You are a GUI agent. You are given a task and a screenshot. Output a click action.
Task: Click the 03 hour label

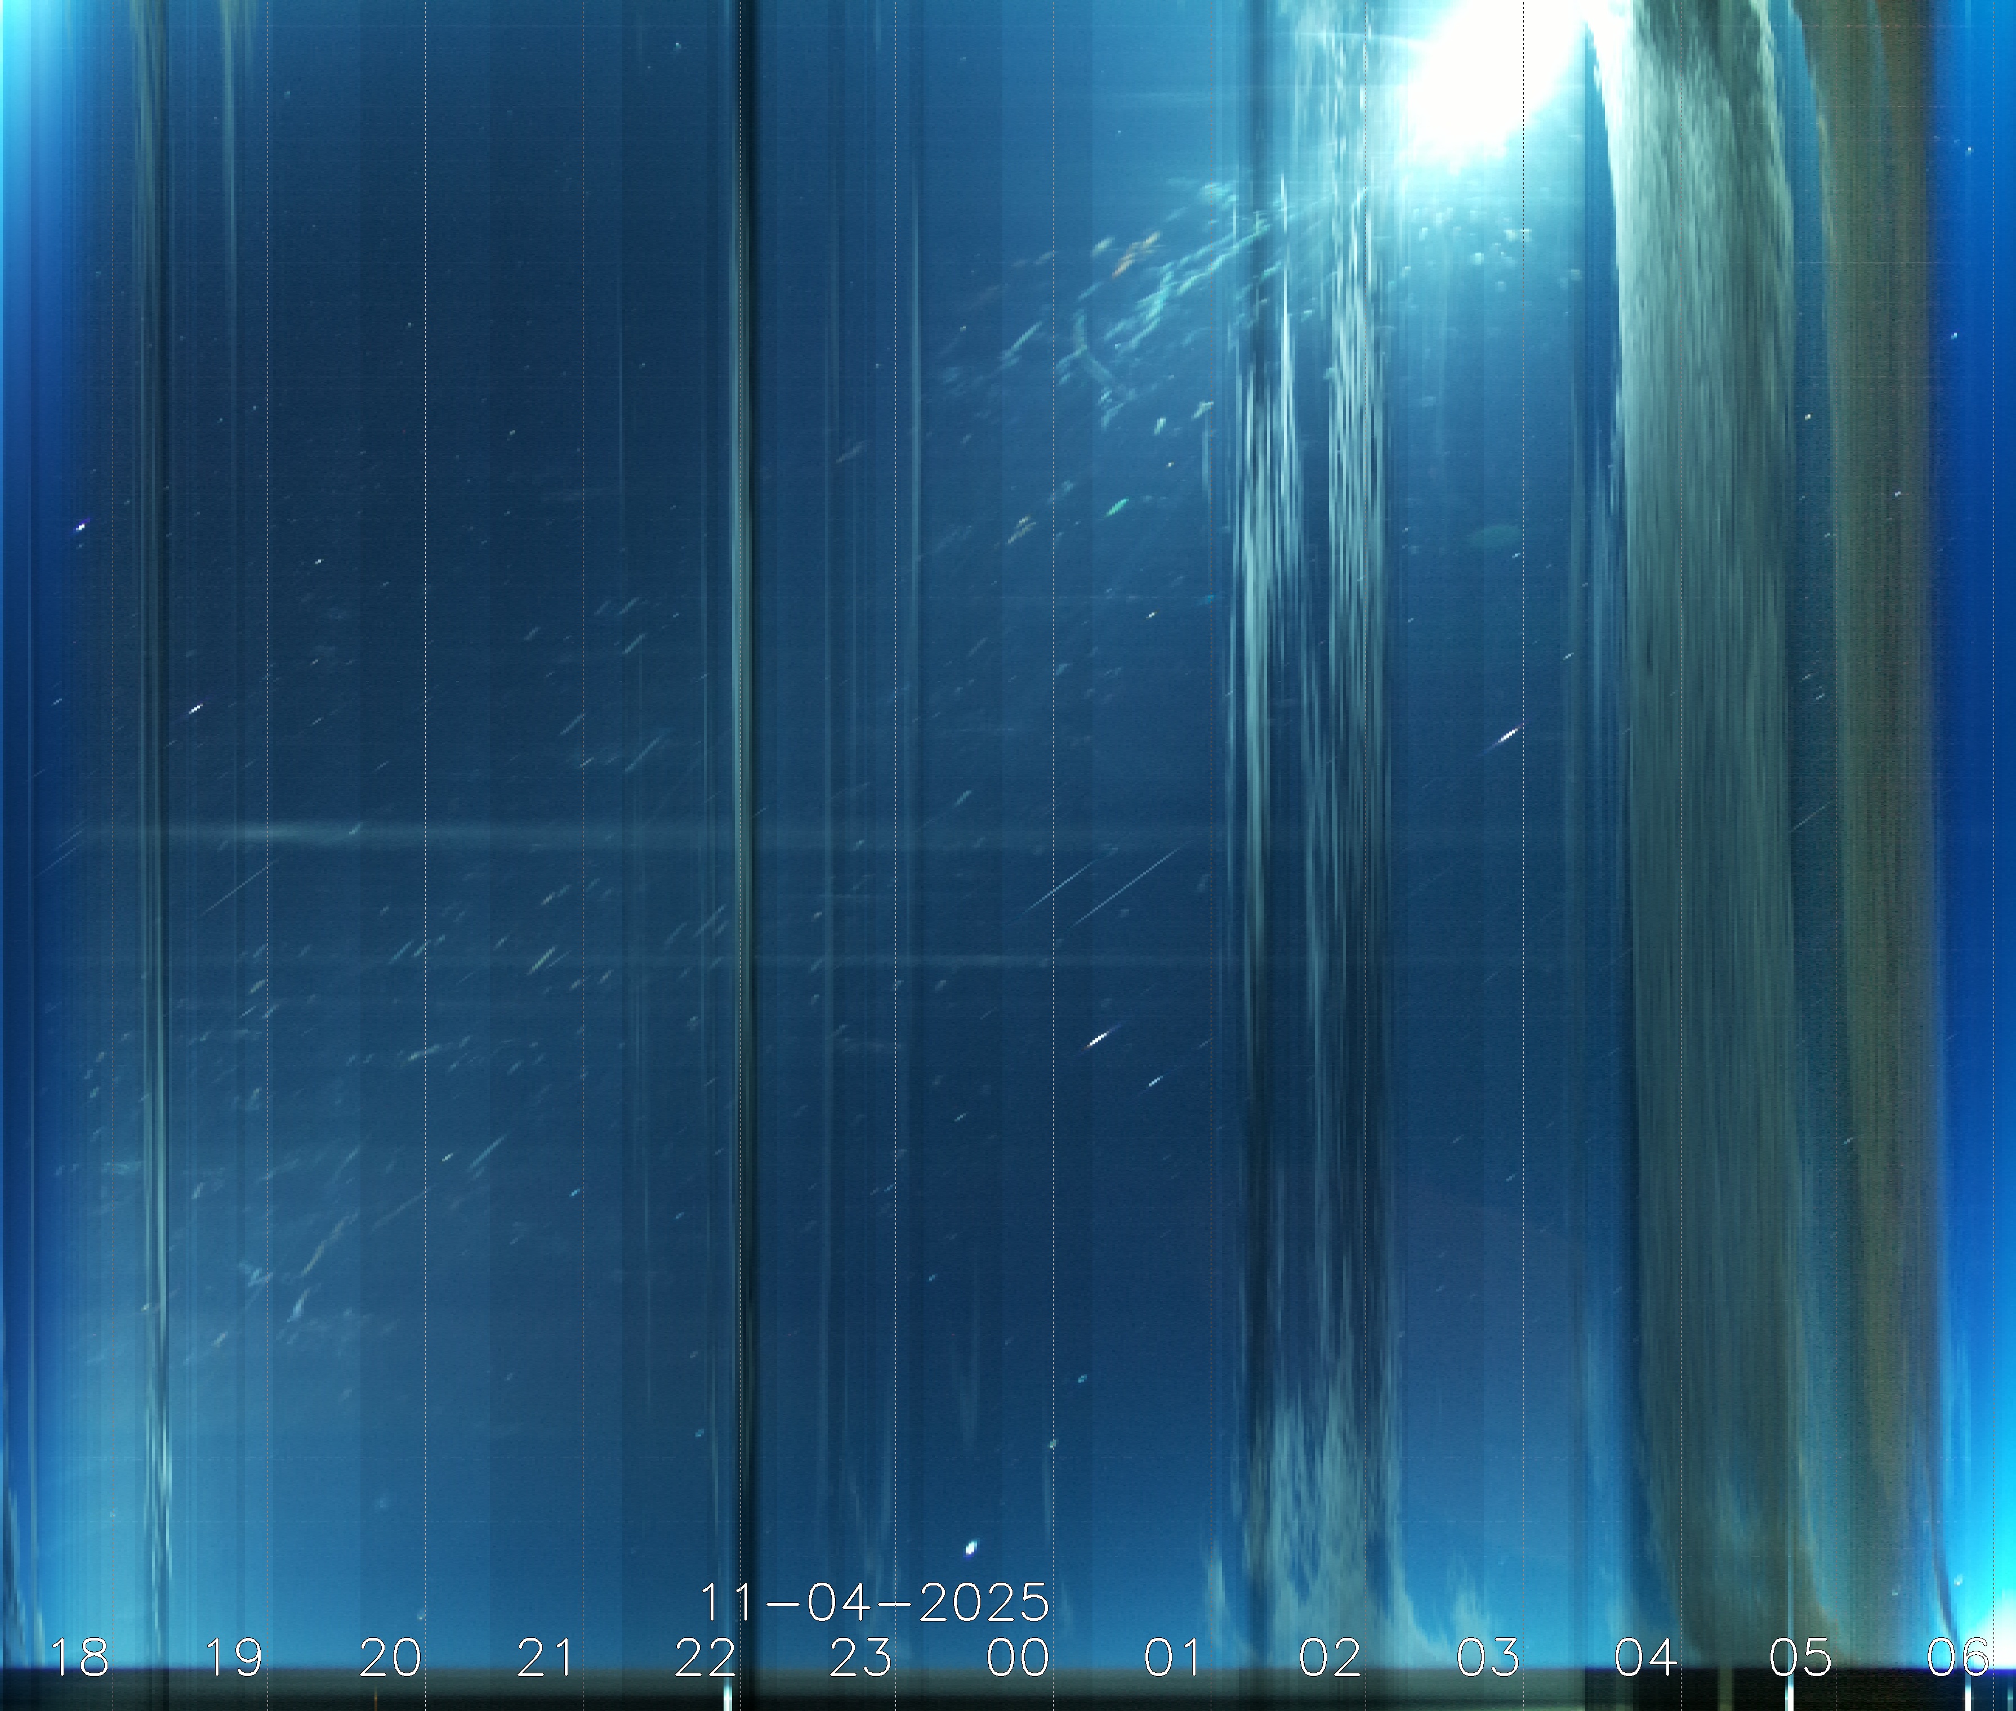pyautogui.click(x=1488, y=1658)
